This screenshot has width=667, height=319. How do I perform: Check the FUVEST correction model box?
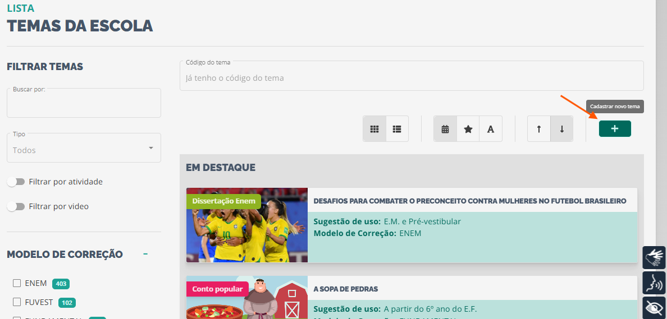tap(17, 302)
